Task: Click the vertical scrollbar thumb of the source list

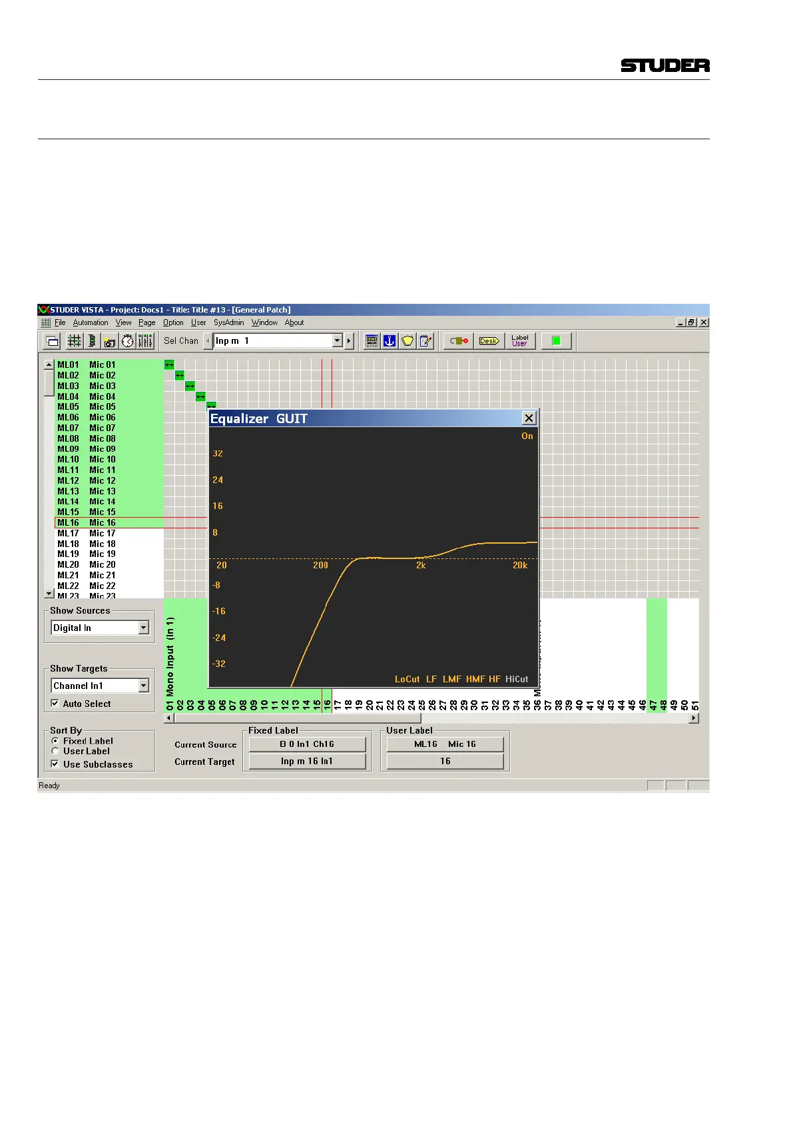Action: [49, 382]
